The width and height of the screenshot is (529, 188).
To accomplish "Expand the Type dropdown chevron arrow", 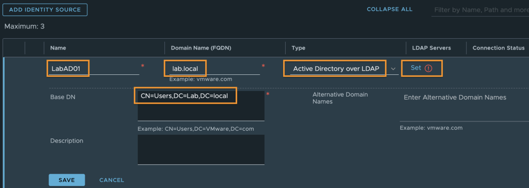I will (x=393, y=69).
